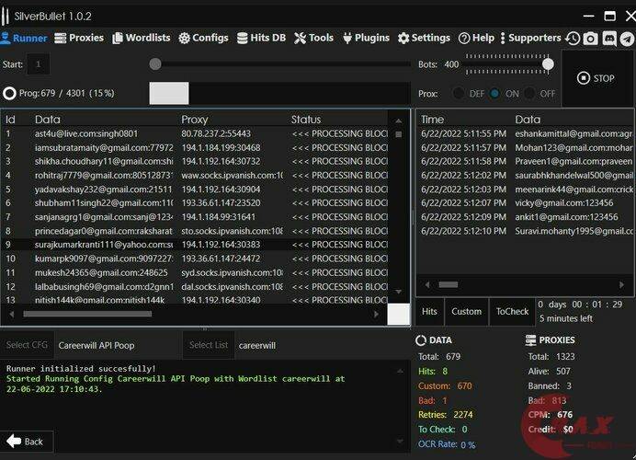Set proxy mode to OFF
This screenshot has height=460, width=636.
(530, 94)
